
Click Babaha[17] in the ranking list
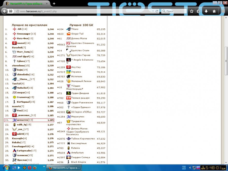pos(18,142)
